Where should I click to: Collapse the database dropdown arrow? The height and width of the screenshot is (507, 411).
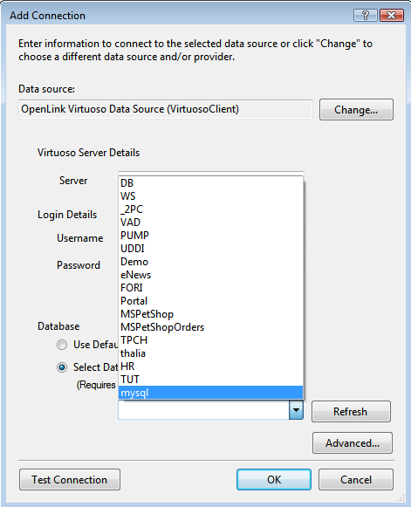click(x=296, y=410)
